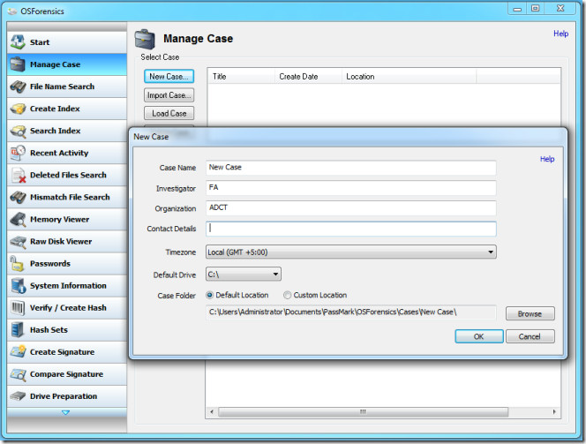Viewport: 586px width, 444px height.
Task: Click the Create Date column header
Action: click(308, 76)
